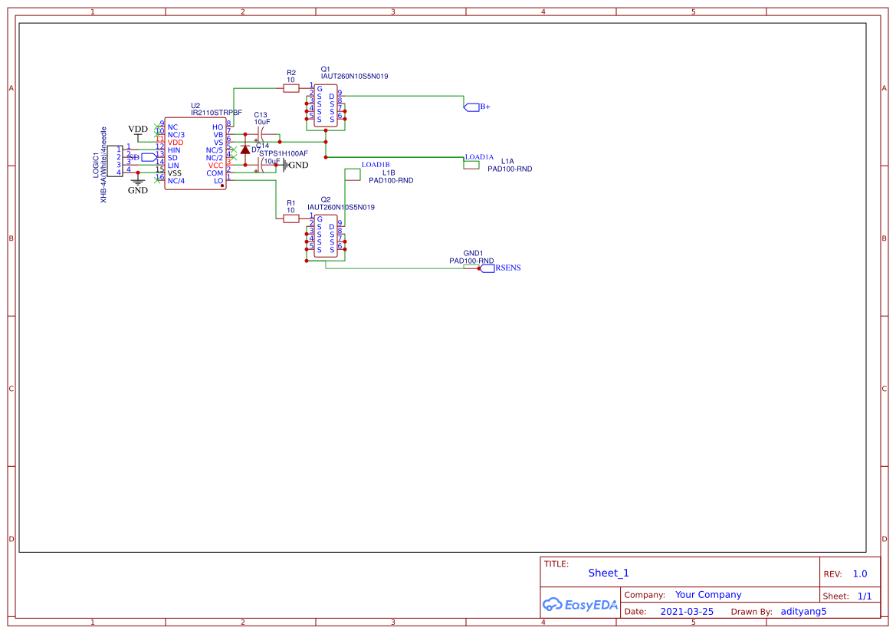Click MOSFET Q1 IAUT260N10S5N019 symbol

pos(325,105)
